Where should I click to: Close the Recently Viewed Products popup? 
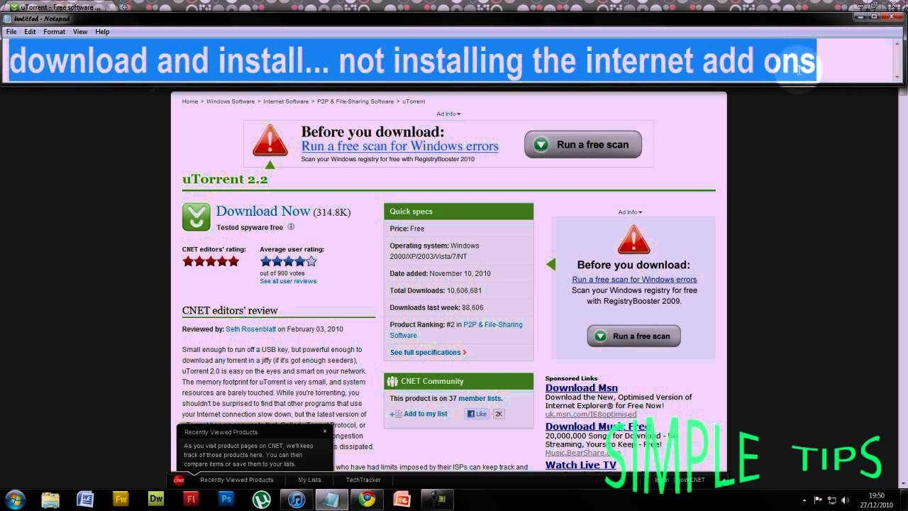tap(326, 431)
